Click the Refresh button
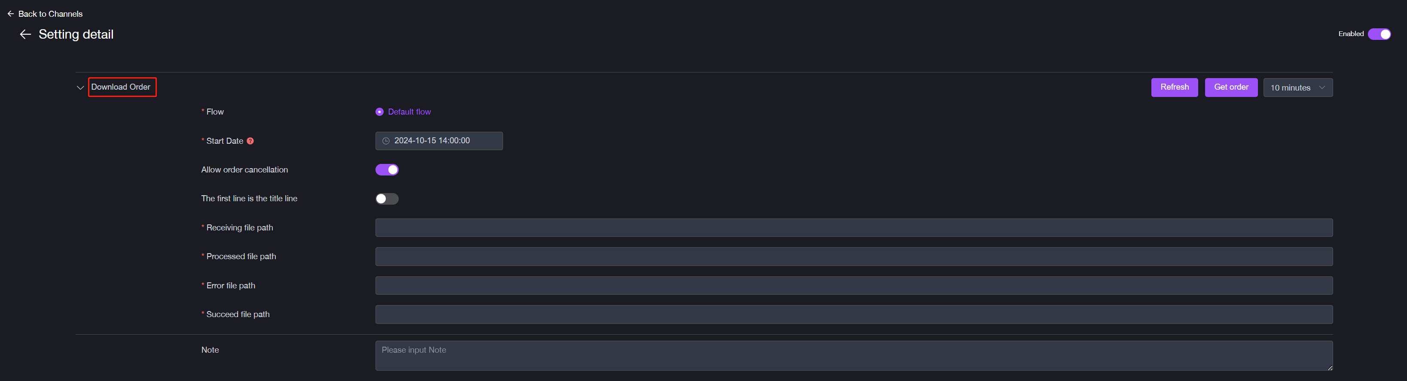1407x381 pixels. (1174, 87)
